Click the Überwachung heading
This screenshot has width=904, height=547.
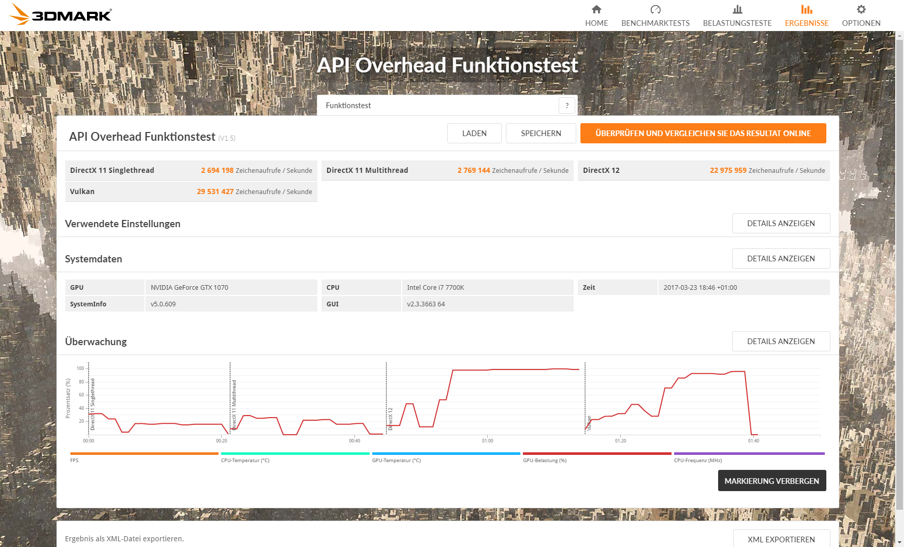[x=96, y=342]
